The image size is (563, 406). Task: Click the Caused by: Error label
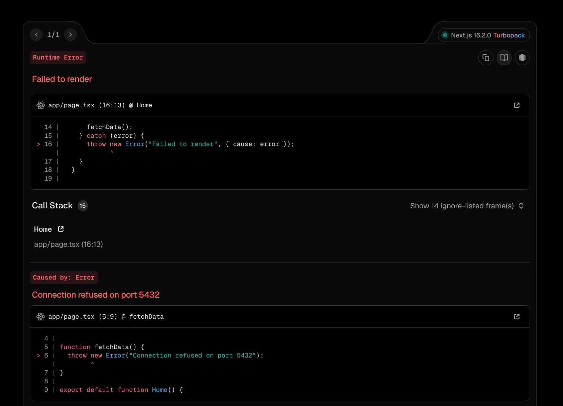64,278
